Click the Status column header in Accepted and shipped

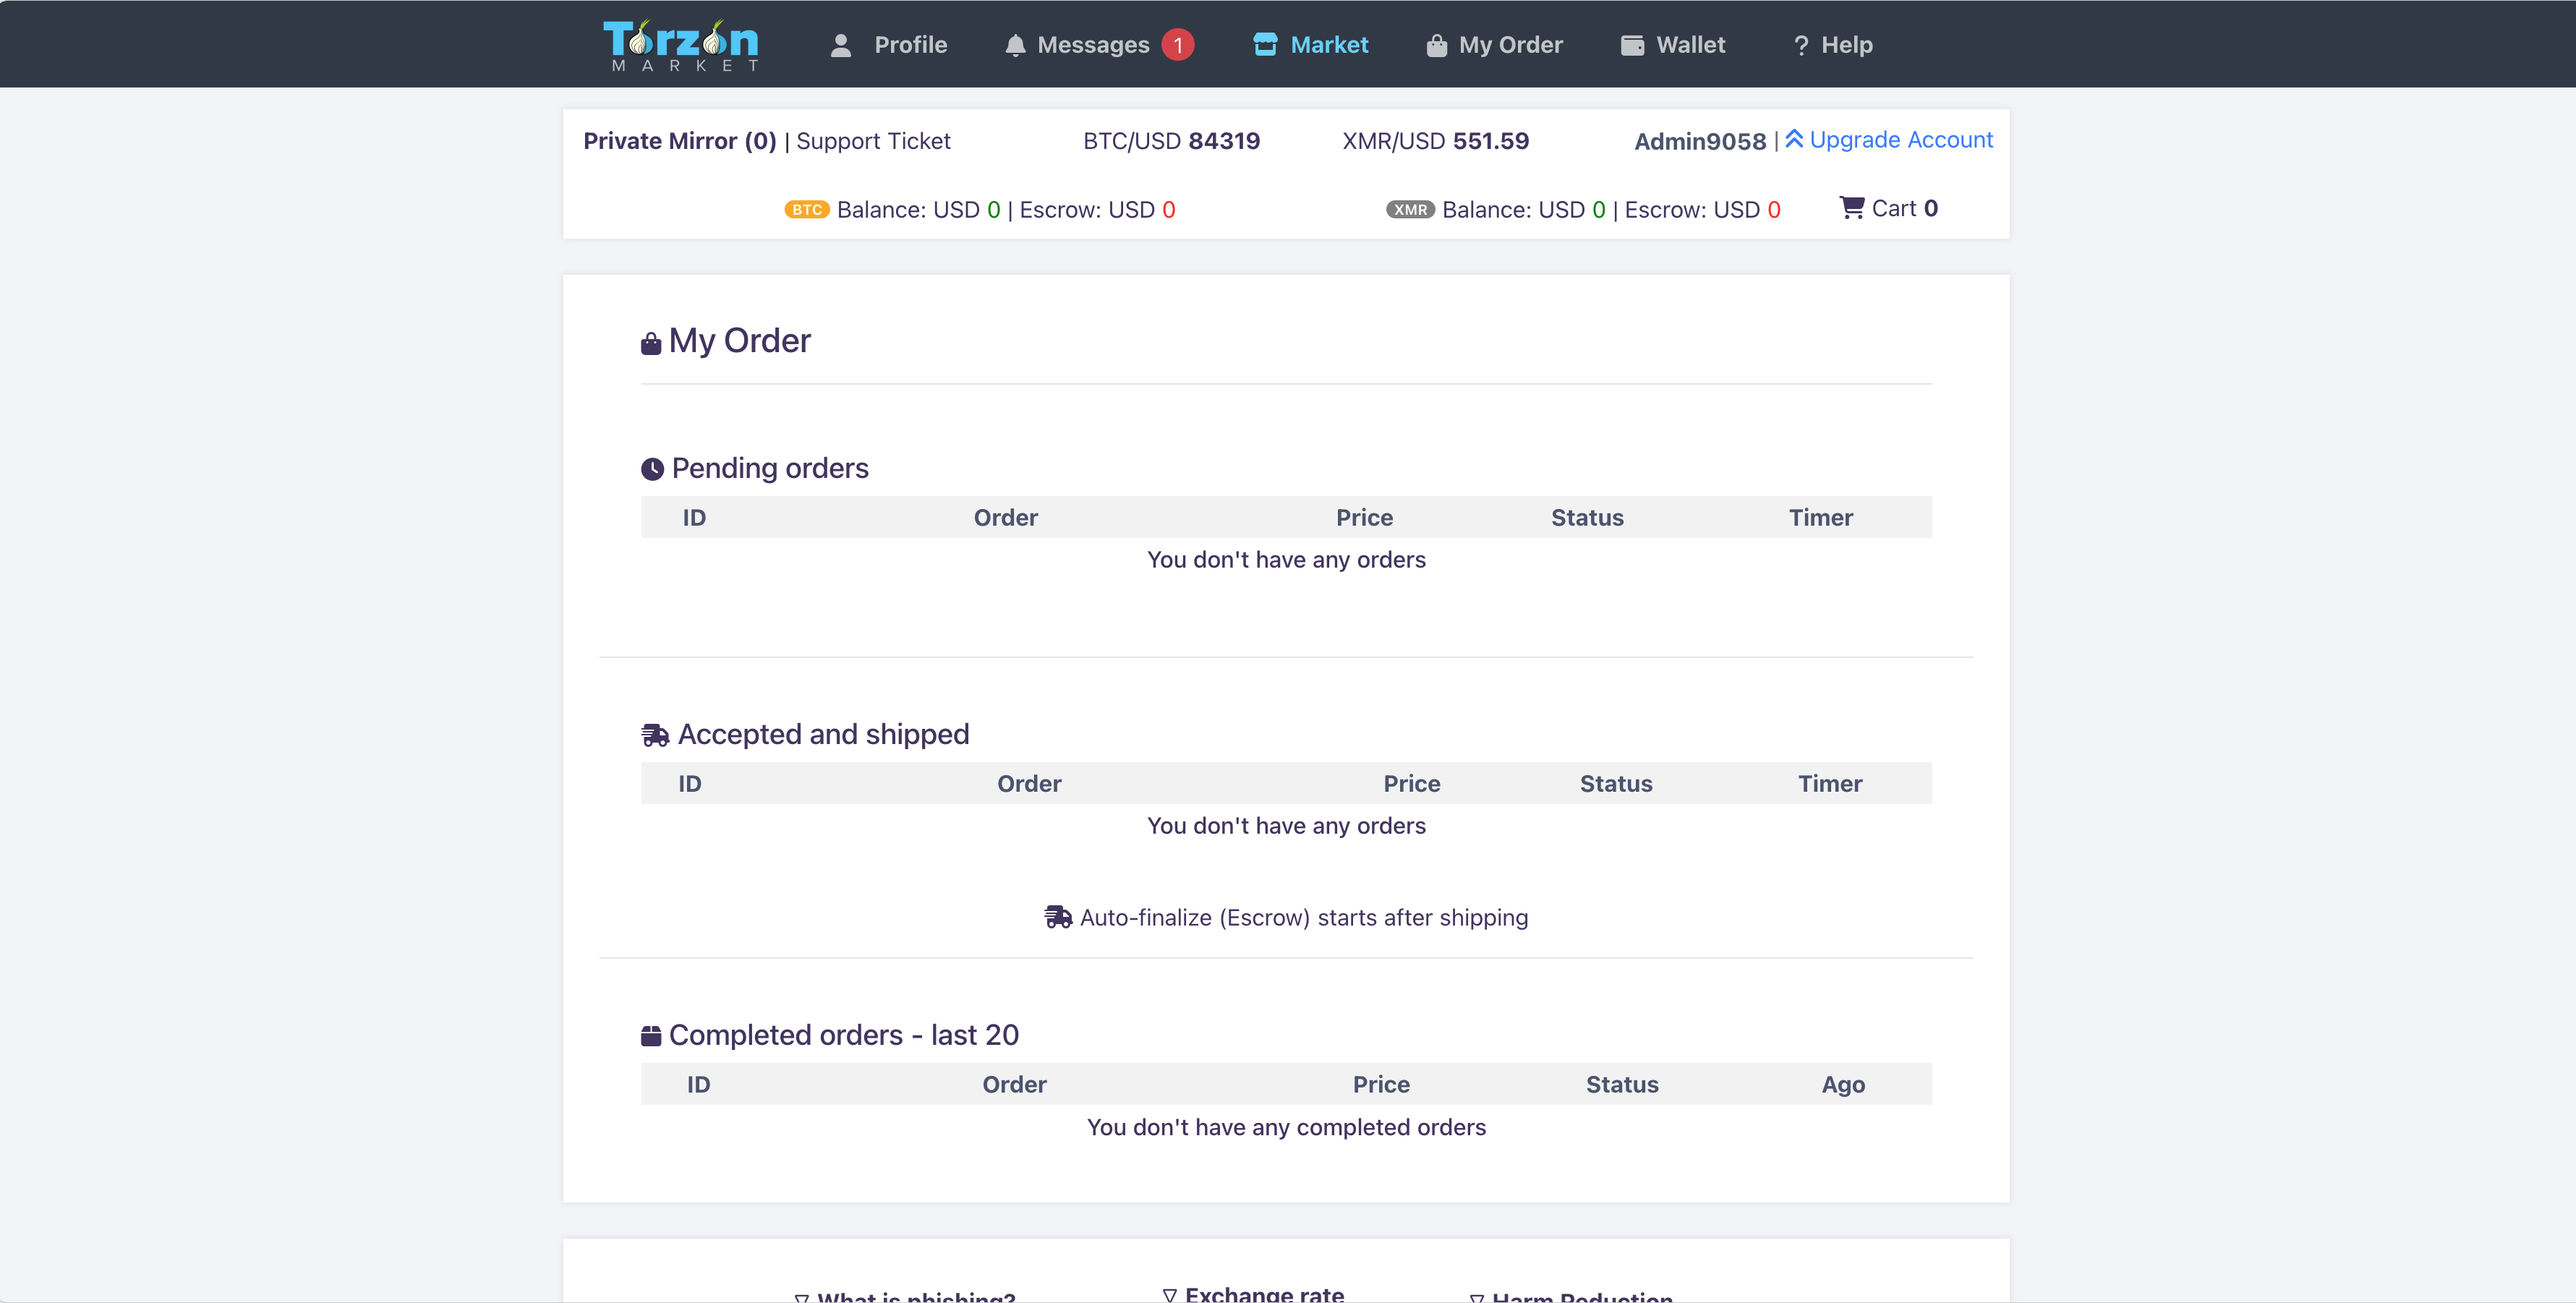[x=1616, y=784]
